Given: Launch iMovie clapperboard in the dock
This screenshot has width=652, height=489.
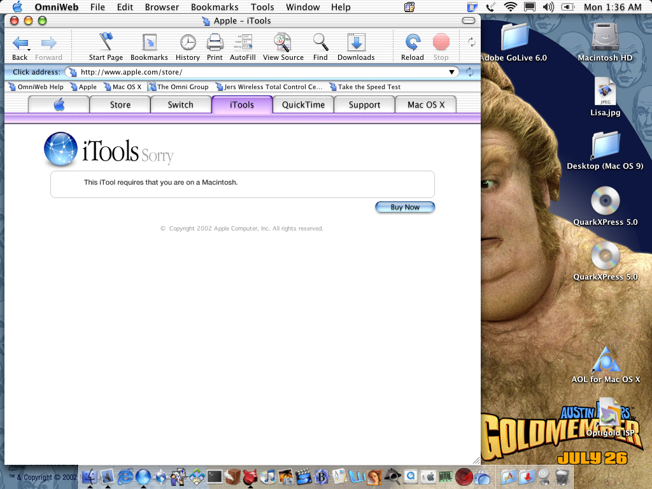Looking at the screenshot, I should coord(304,476).
